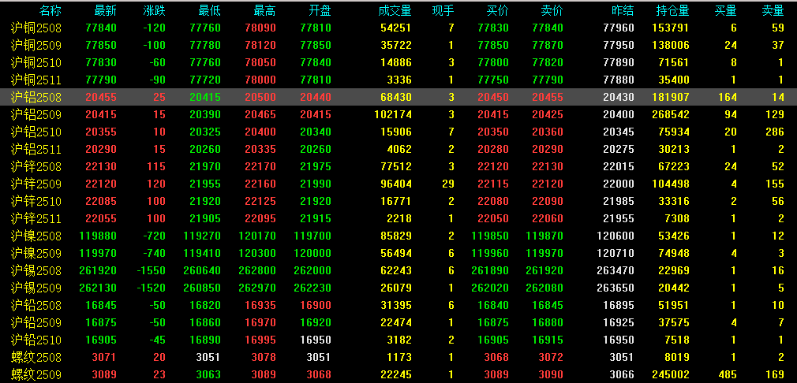Select the 沪锌2511 contract name

[x=36, y=218]
